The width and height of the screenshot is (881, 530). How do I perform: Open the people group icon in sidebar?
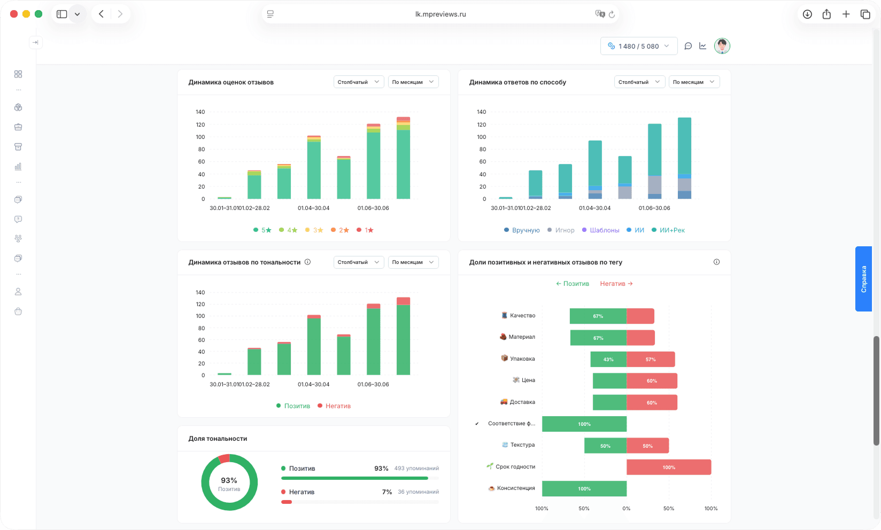[18, 239]
